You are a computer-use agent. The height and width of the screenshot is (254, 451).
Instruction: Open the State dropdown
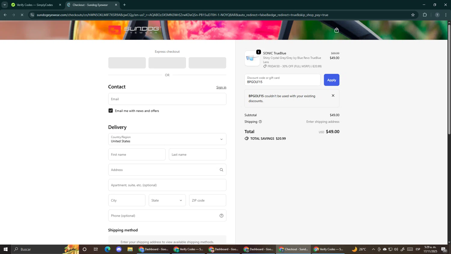pyautogui.click(x=167, y=200)
